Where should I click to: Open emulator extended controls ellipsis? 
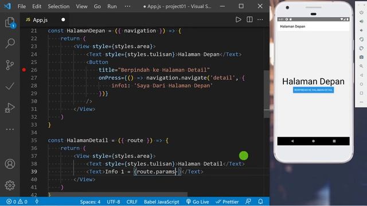[x=361, y=102]
